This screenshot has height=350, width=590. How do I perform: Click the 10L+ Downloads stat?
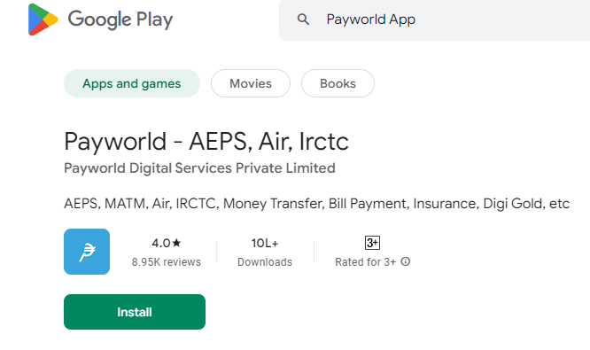(x=265, y=253)
